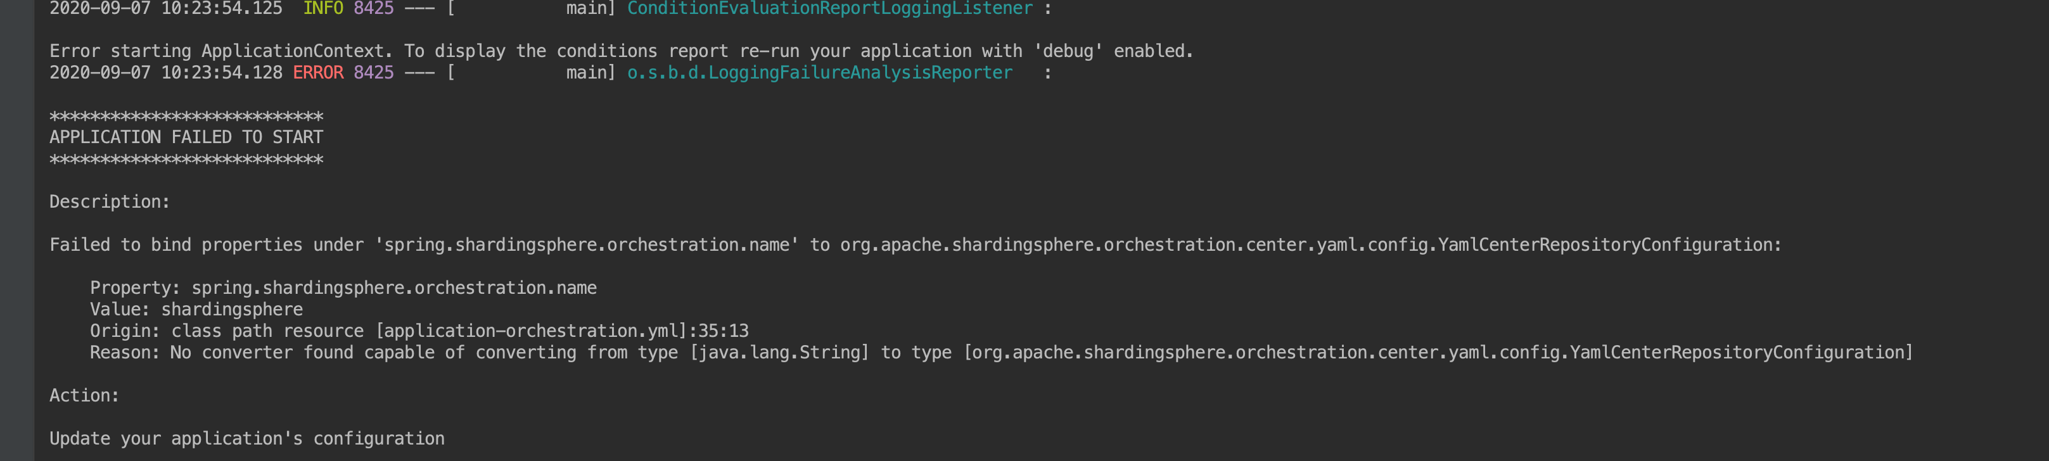Click 'Failed to bind properties under' line

(x=916, y=245)
